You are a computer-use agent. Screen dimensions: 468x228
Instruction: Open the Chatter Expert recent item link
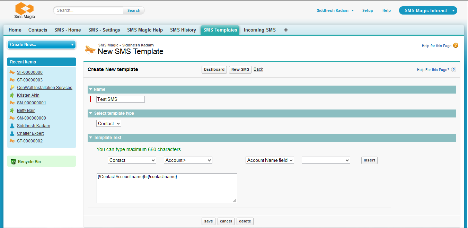pyautogui.click(x=30, y=133)
